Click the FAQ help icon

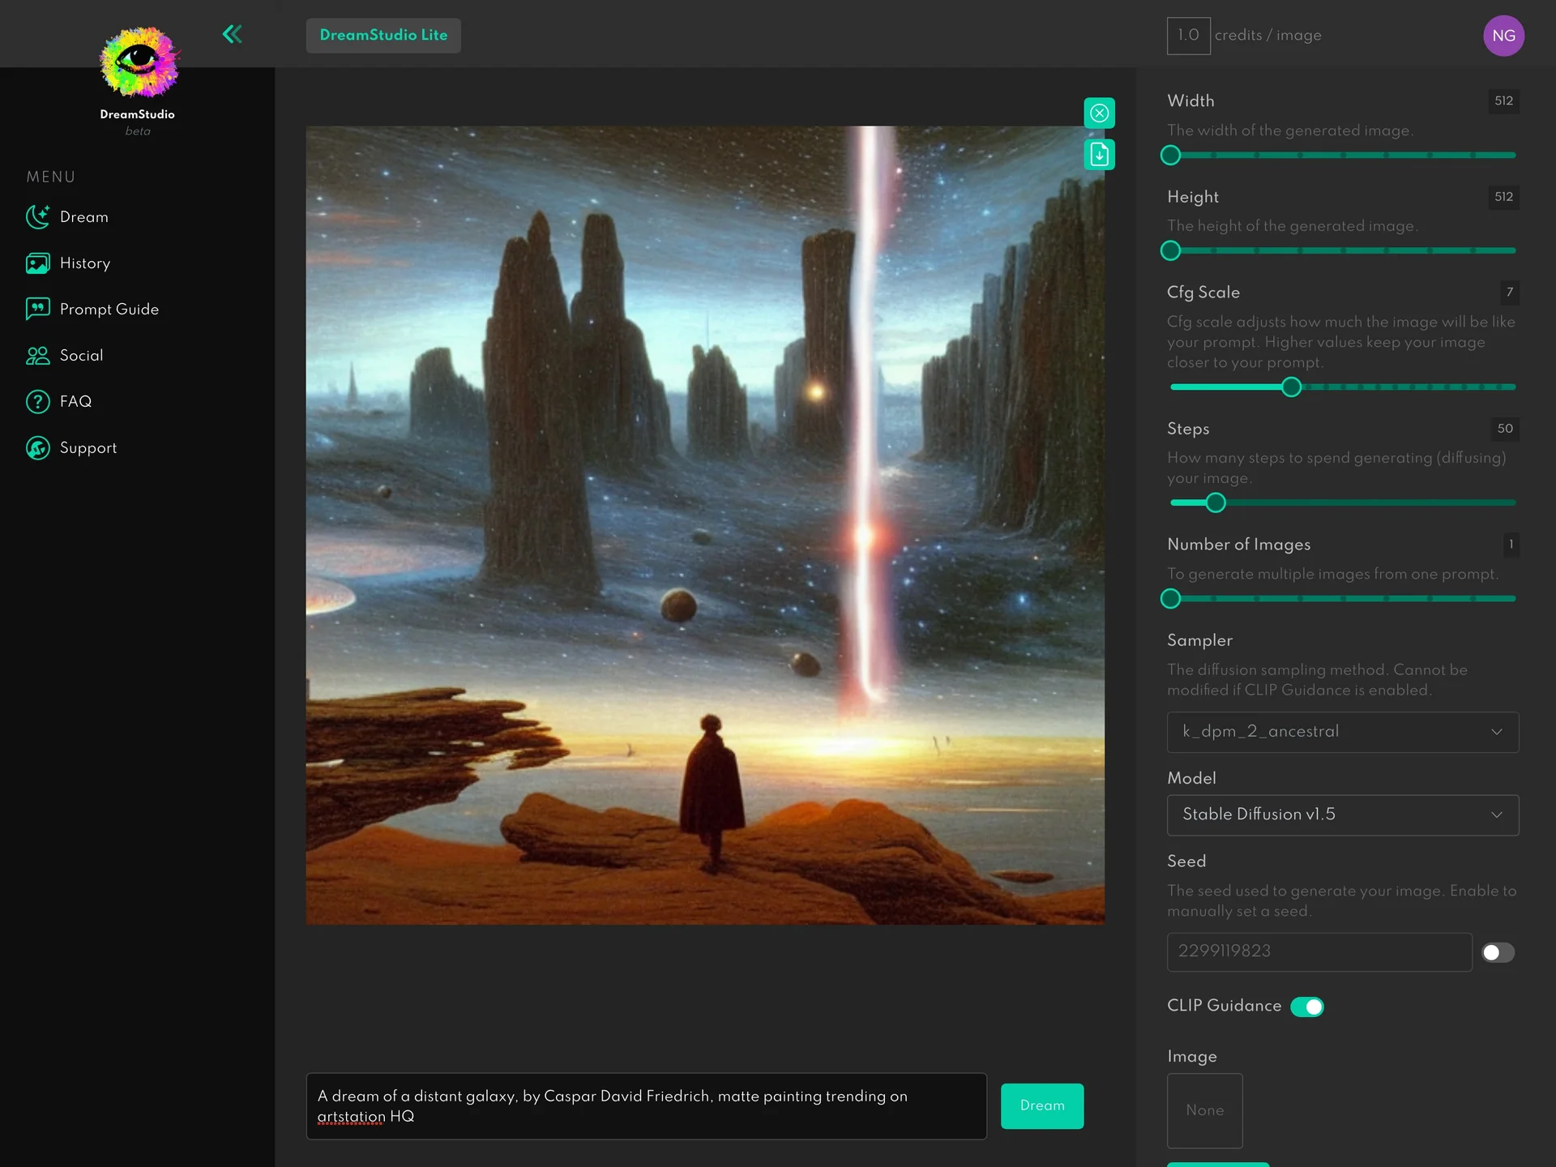pos(38,401)
